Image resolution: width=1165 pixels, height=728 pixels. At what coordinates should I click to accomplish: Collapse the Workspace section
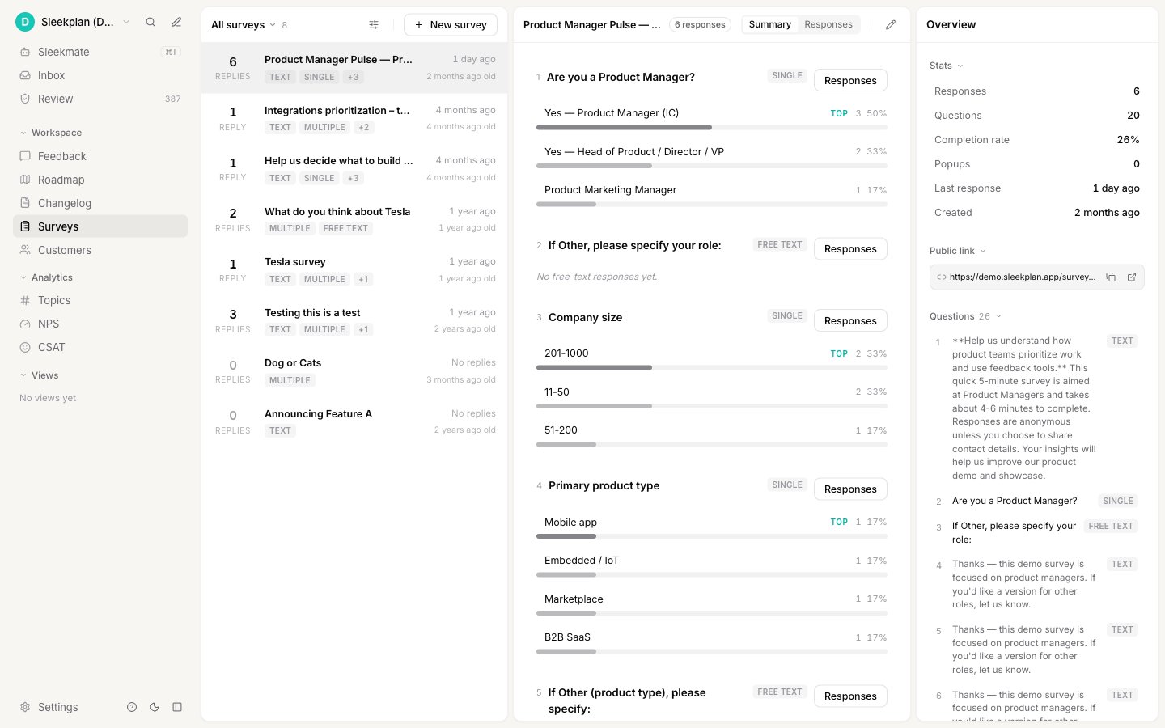coord(51,133)
